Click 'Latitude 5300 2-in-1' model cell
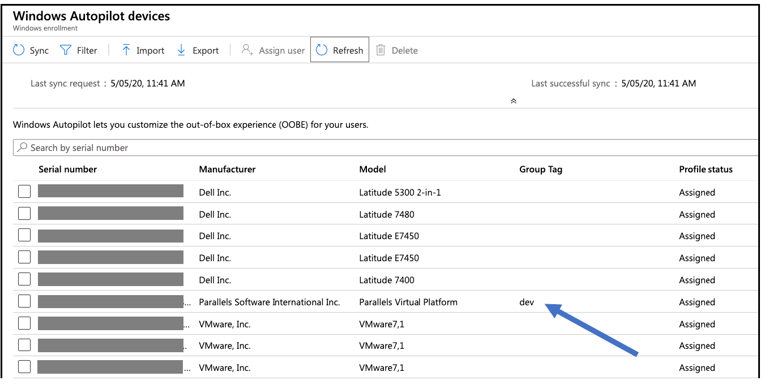The height and width of the screenshot is (385, 769). tap(400, 192)
